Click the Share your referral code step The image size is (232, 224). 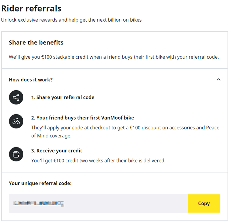(x=63, y=97)
